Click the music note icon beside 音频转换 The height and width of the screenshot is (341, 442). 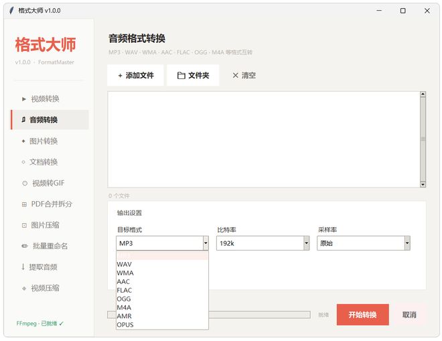(23, 120)
